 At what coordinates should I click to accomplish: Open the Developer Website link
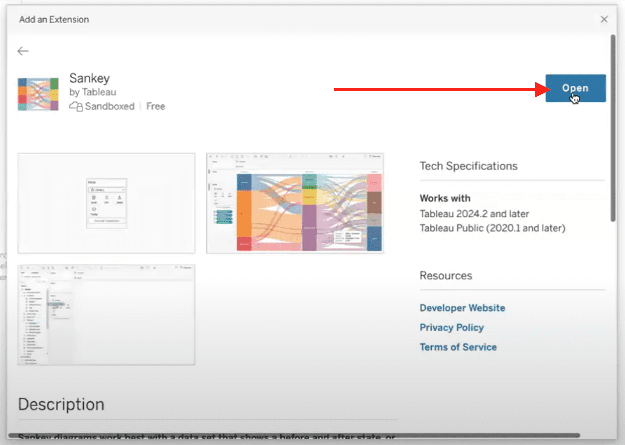click(x=462, y=308)
